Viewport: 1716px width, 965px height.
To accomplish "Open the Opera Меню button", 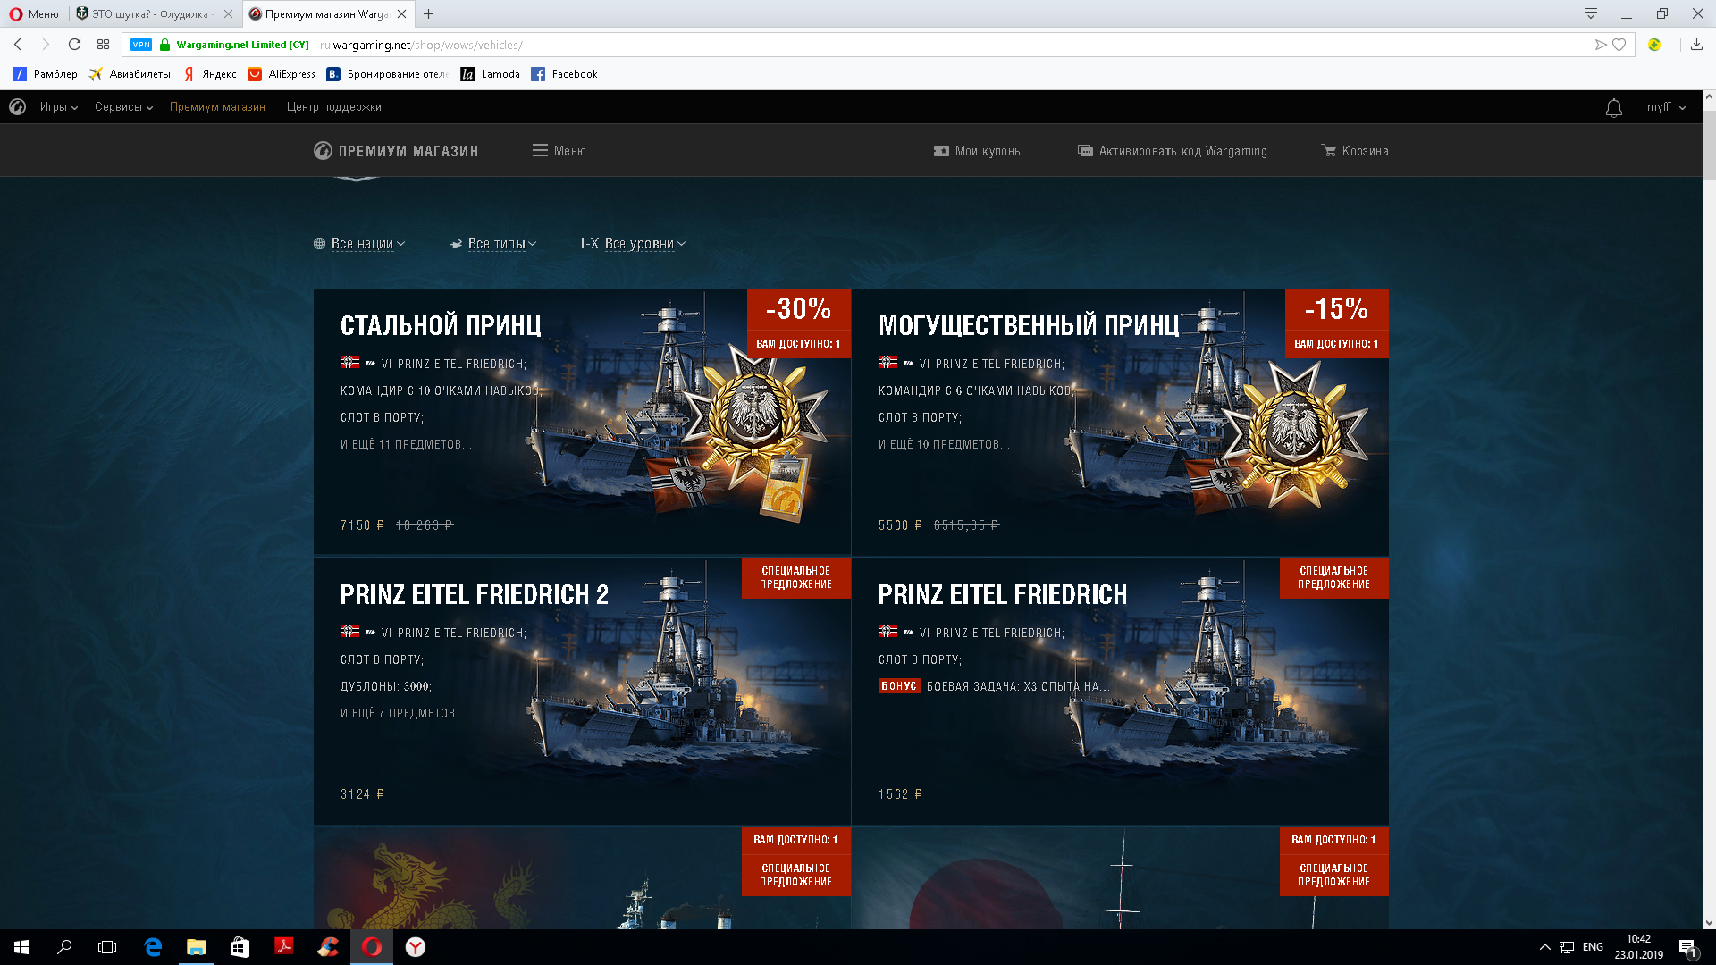I will (34, 13).
